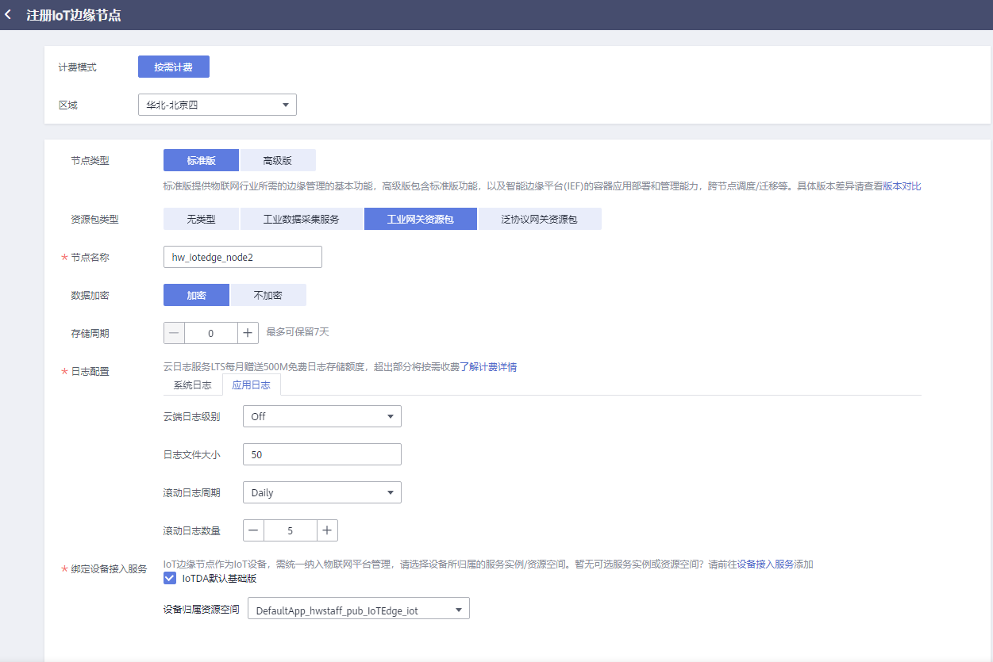
Task: Toggle IoTDA默认基础版 checkbox
Action: click(x=169, y=578)
